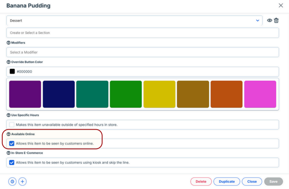Choose the yellow color swatch
Image resolution: width=289 pixels, height=189 pixels.
159,94
